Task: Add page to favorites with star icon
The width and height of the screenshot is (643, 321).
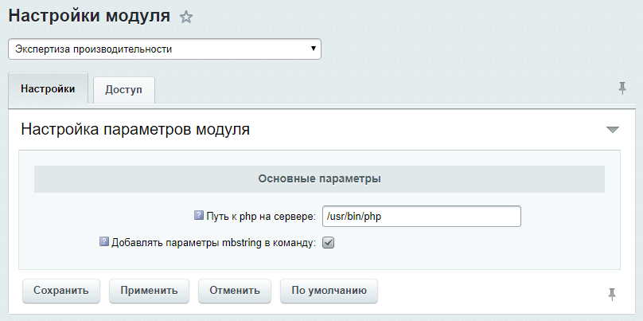Action: pyautogui.click(x=186, y=17)
